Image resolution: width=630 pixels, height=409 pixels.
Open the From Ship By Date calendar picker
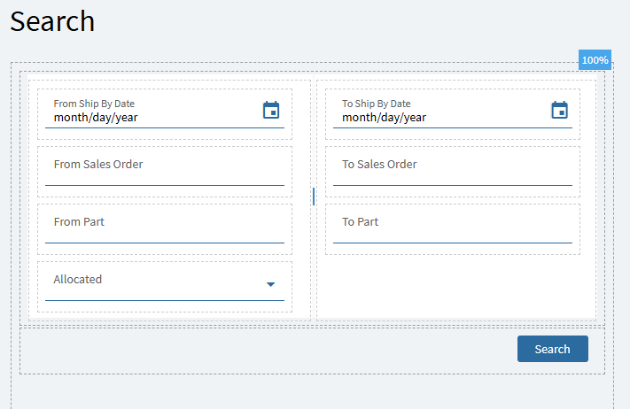271,110
